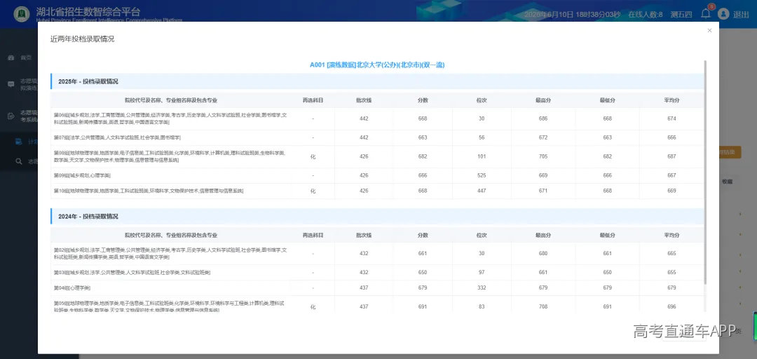Close the 近两年投档录取情况 dialog
The height and width of the screenshot is (359, 757).
coord(709,30)
